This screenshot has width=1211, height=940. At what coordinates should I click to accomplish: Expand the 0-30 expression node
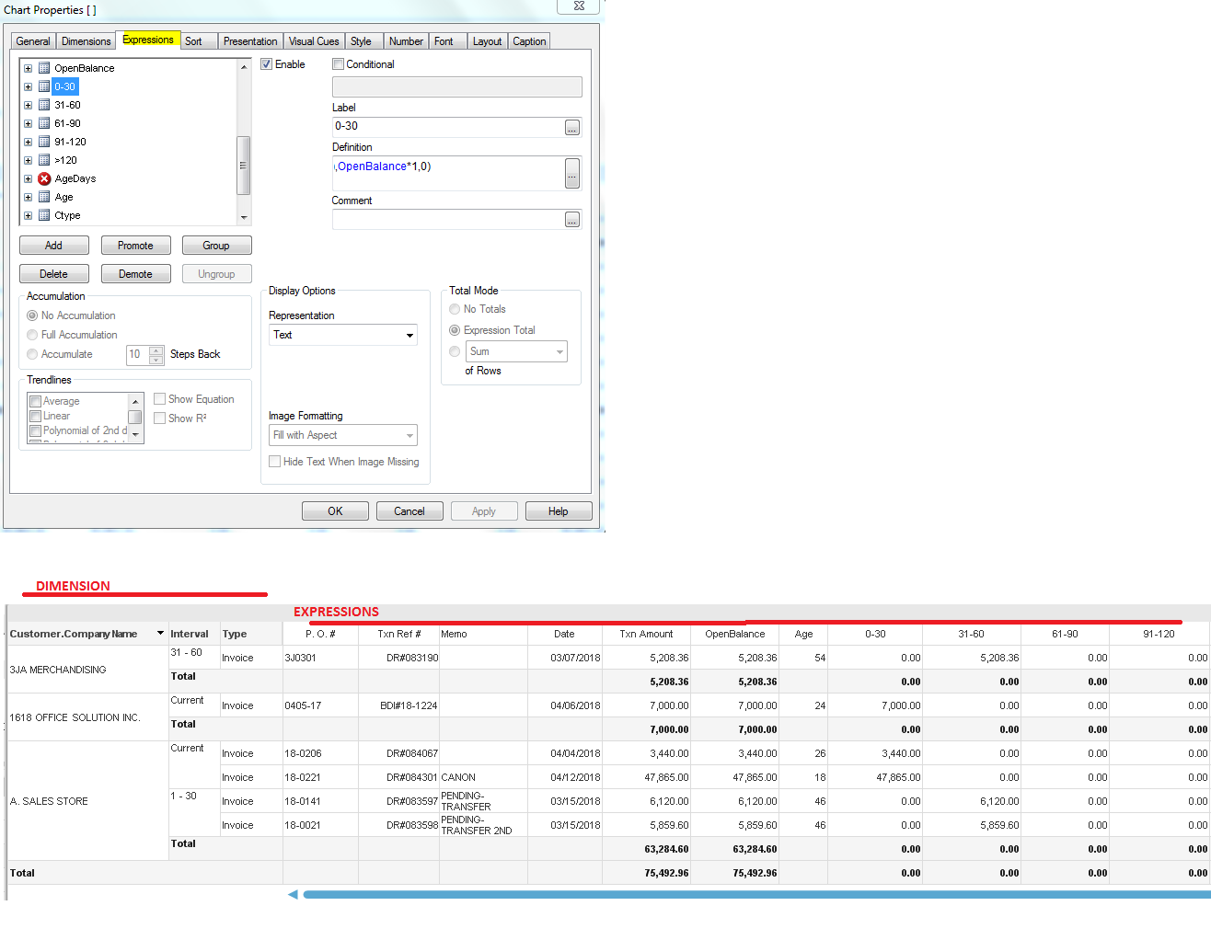[28, 86]
